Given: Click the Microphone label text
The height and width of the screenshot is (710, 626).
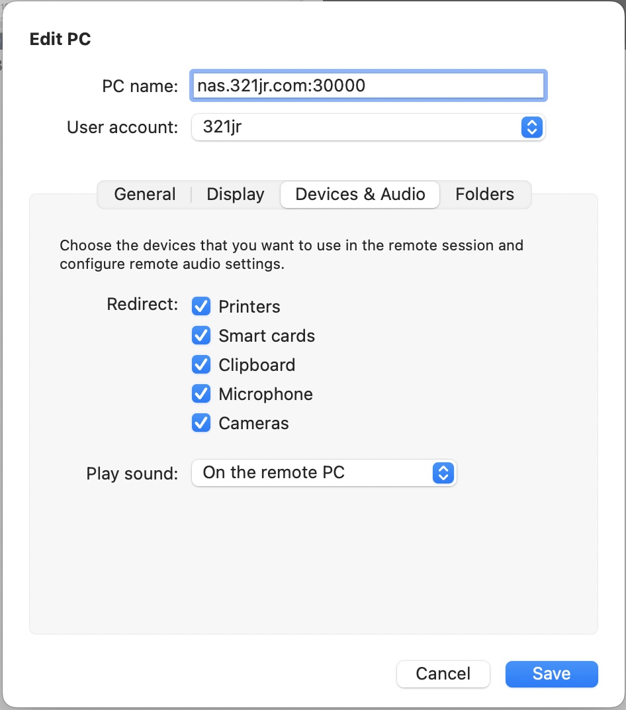Looking at the screenshot, I should click(266, 394).
